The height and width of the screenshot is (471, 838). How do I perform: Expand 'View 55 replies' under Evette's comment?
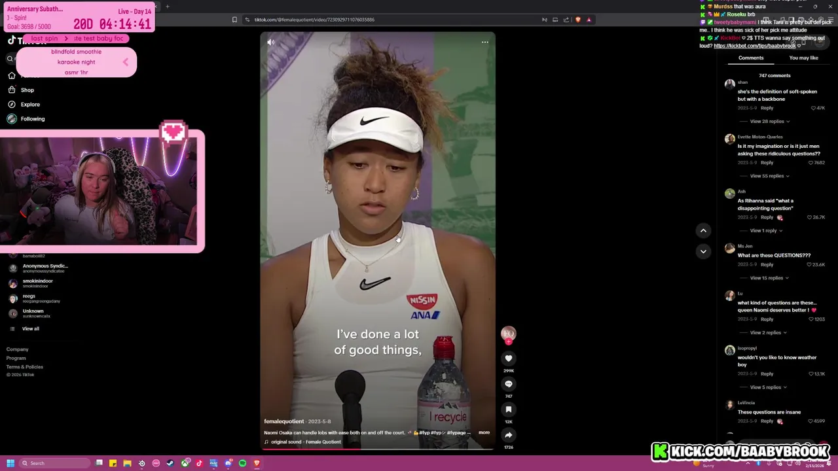pos(769,176)
